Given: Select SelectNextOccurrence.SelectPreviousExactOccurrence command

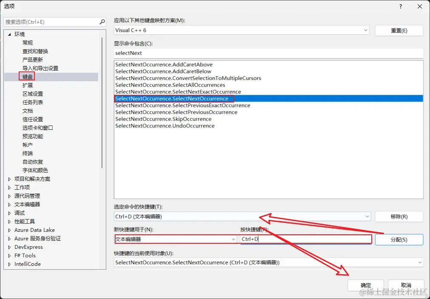Looking at the screenshot, I should (269, 105).
